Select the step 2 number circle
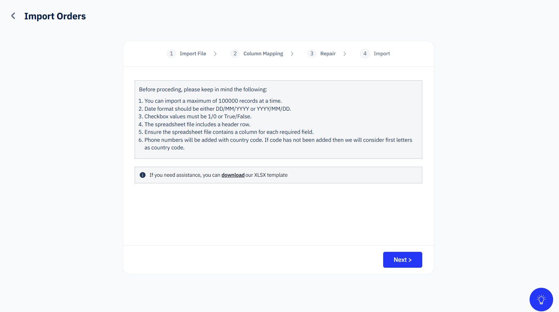The height and width of the screenshot is (312, 559). coord(235,54)
